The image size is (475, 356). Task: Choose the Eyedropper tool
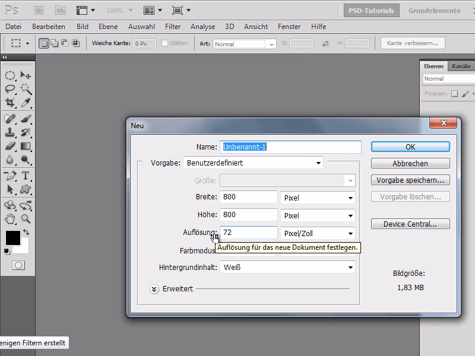[26, 103]
